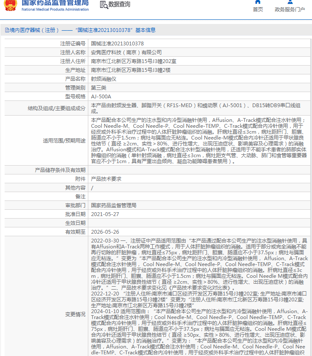Click the 其他内容 label
The width and height of the screenshot is (312, 356).
pos(75,188)
